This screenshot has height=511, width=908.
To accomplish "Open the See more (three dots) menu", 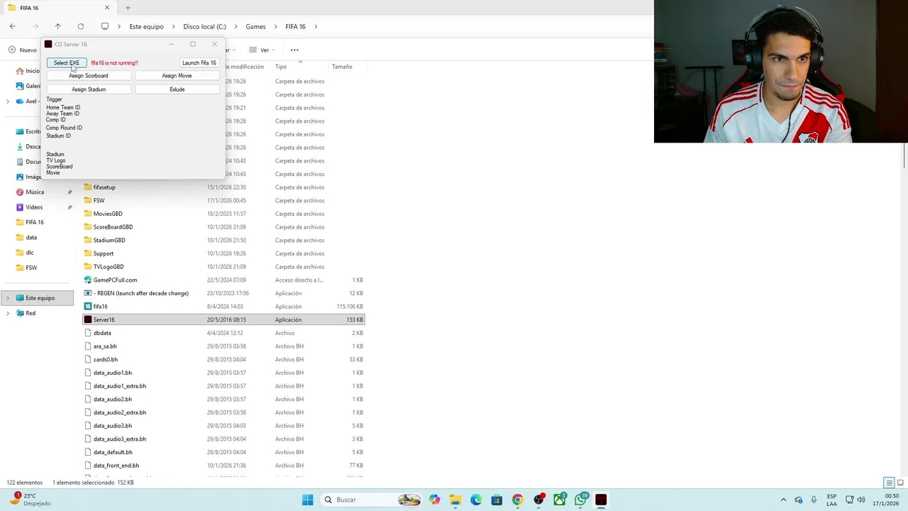I will [294, 50].
